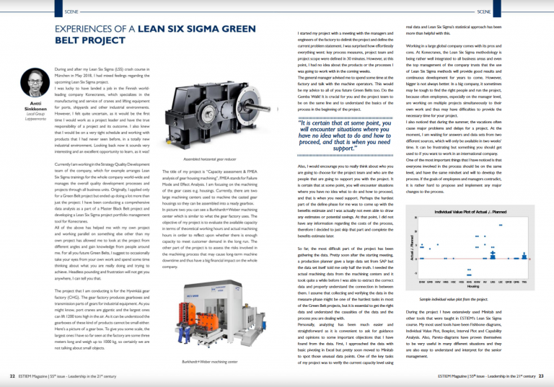Click the page number 23 footer
554x387 pixels.
541,376
